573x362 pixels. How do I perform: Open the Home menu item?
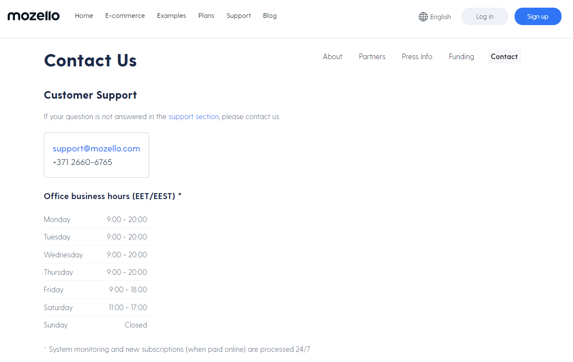click(x=84, y=16)
